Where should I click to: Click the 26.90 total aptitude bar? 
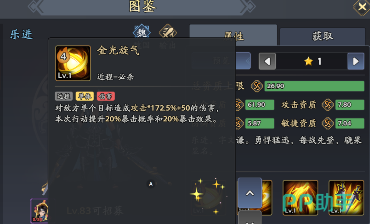314,86
